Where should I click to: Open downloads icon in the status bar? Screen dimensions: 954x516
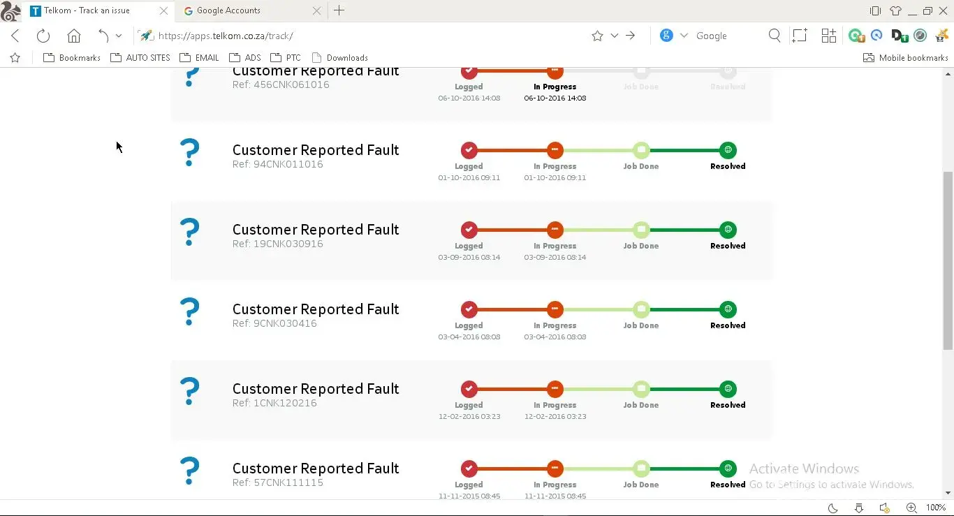coord(859,508)
